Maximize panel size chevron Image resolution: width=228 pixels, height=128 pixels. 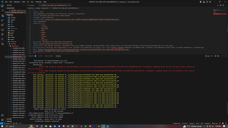pyautogui.click(x=223, y=56)
